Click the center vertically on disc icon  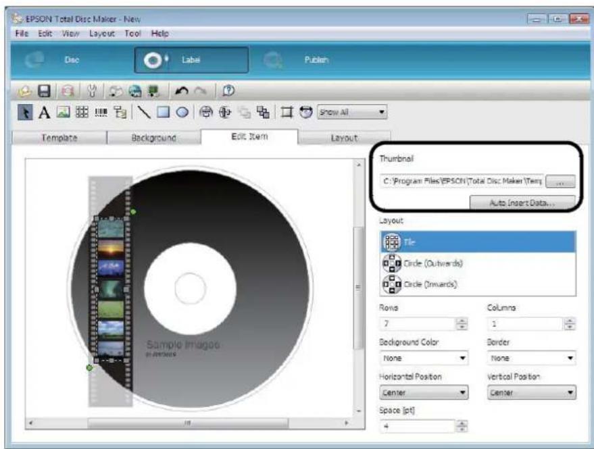coord(225,112)
